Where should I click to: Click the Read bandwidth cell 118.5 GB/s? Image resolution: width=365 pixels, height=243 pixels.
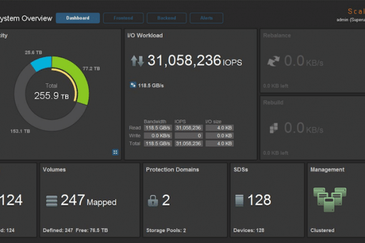coord(158,128)
